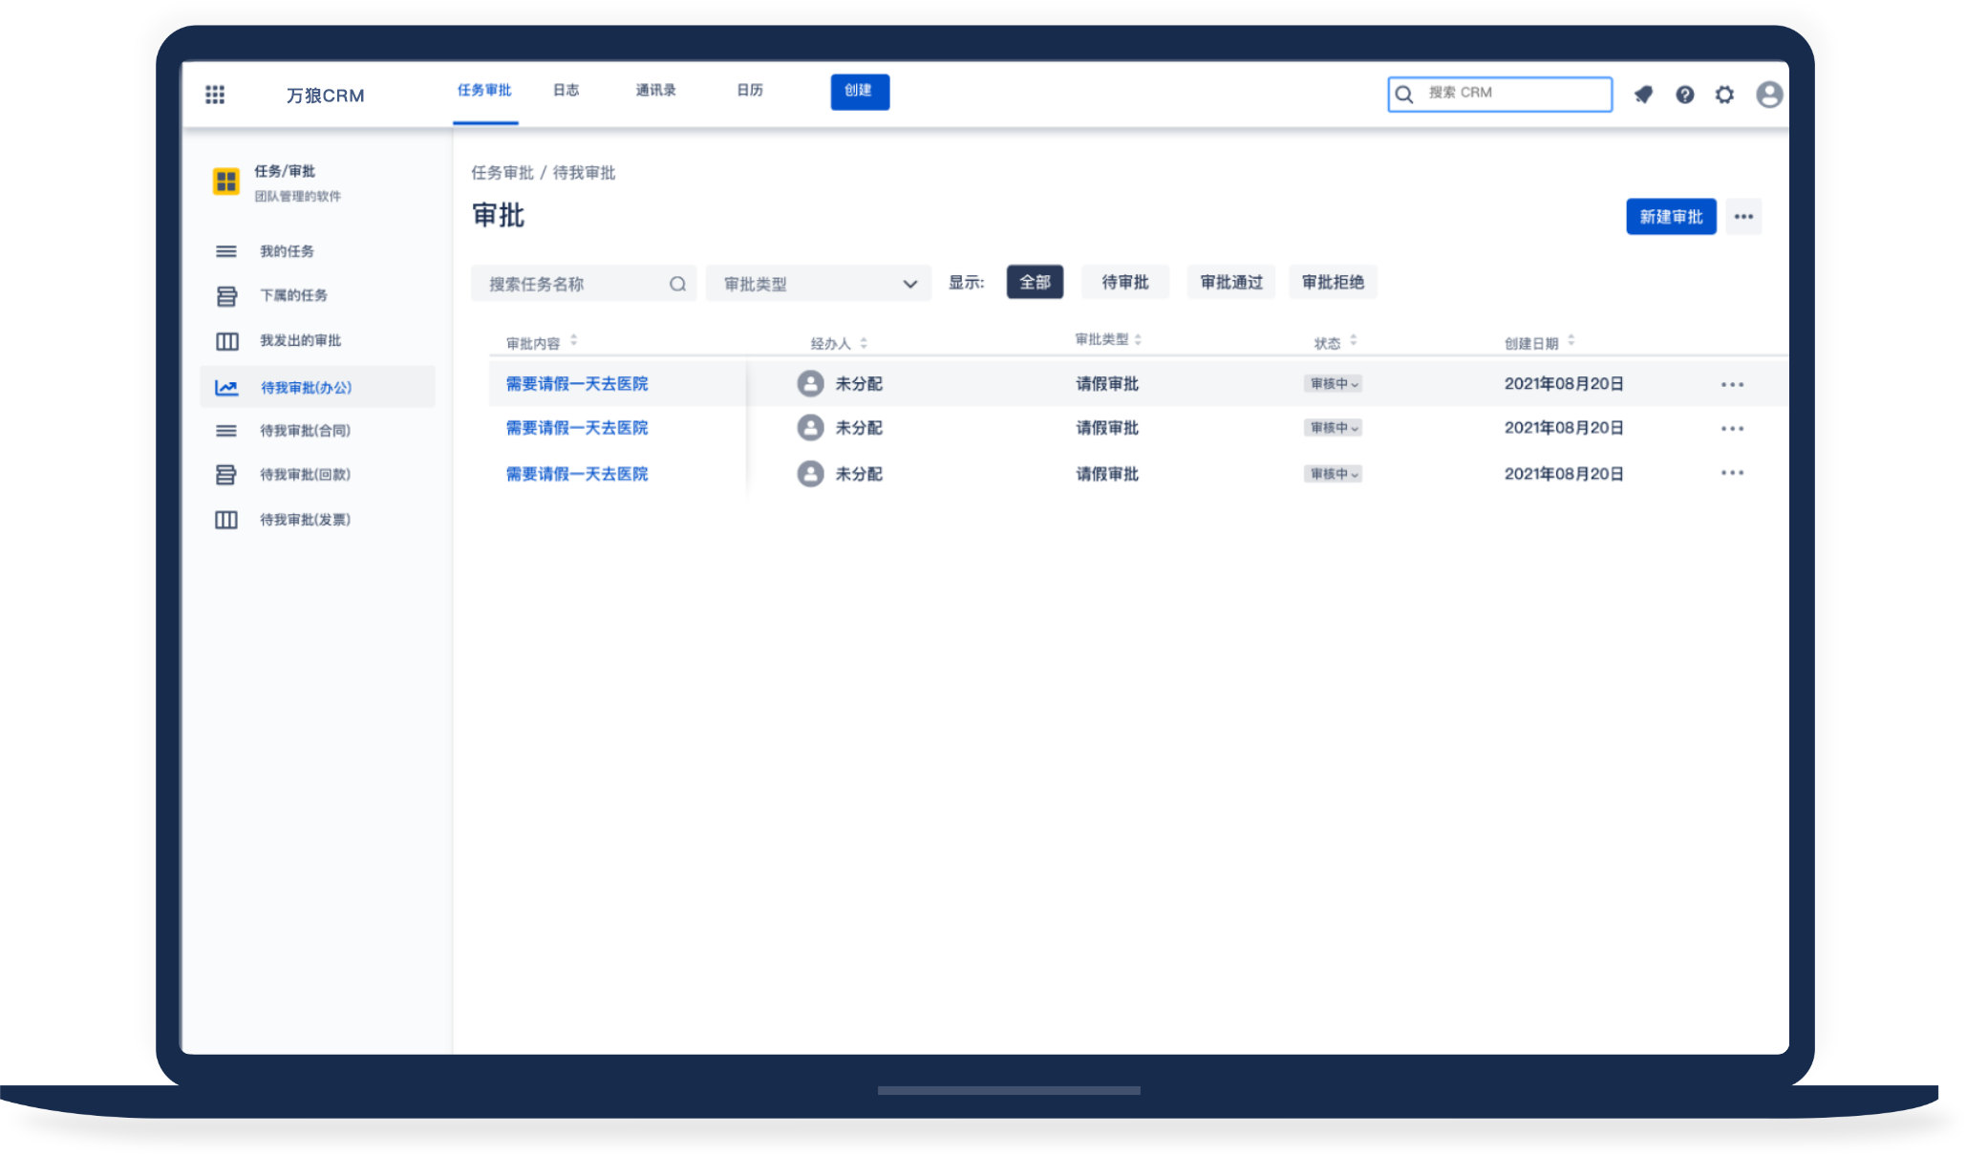Click the third row's assignee avatar icon
The width and height of the screenshot is (1966, 1156).
(x=810, y=473)
